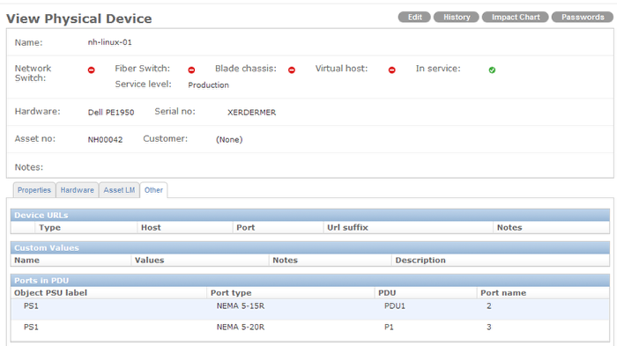Click the Custom Values section header
Screen dimensions: 617x346
coord(310,247)
